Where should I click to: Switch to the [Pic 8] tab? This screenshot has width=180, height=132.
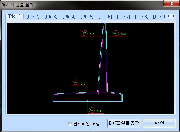pyautogui.click(x=142, y=17)
